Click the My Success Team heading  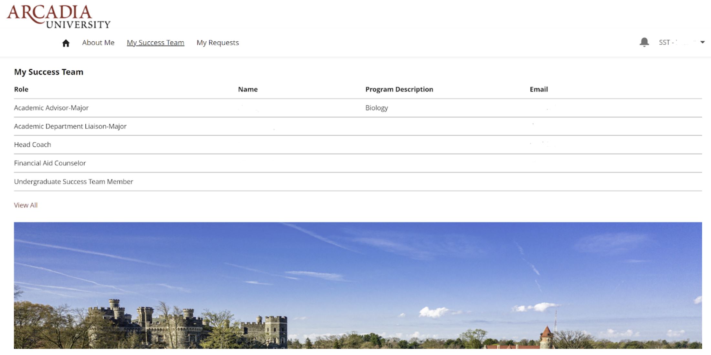point(48,72)
